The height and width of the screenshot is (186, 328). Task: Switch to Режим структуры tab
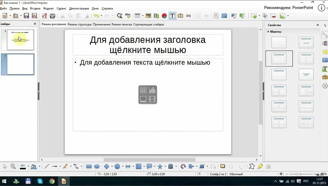coord(80,25)
